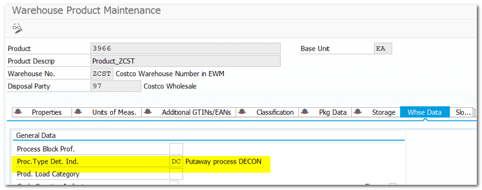Click the Display/Change glasses icon
The image size is (482, 190).
pyautogui.click(x=17, y=28)
